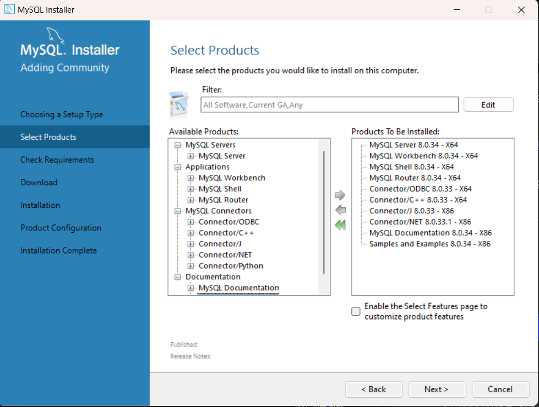Viewport: 539px width, 407px height.
Task: Expand the MySQL Router node
Action: [x=190, y=200]
